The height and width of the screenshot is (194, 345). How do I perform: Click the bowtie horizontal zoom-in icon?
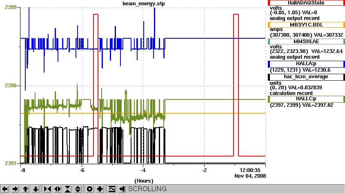(x=47, y=189)
